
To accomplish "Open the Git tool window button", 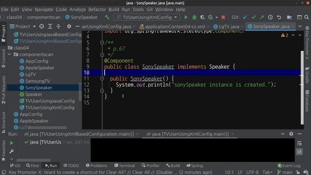I will [15, 165].
